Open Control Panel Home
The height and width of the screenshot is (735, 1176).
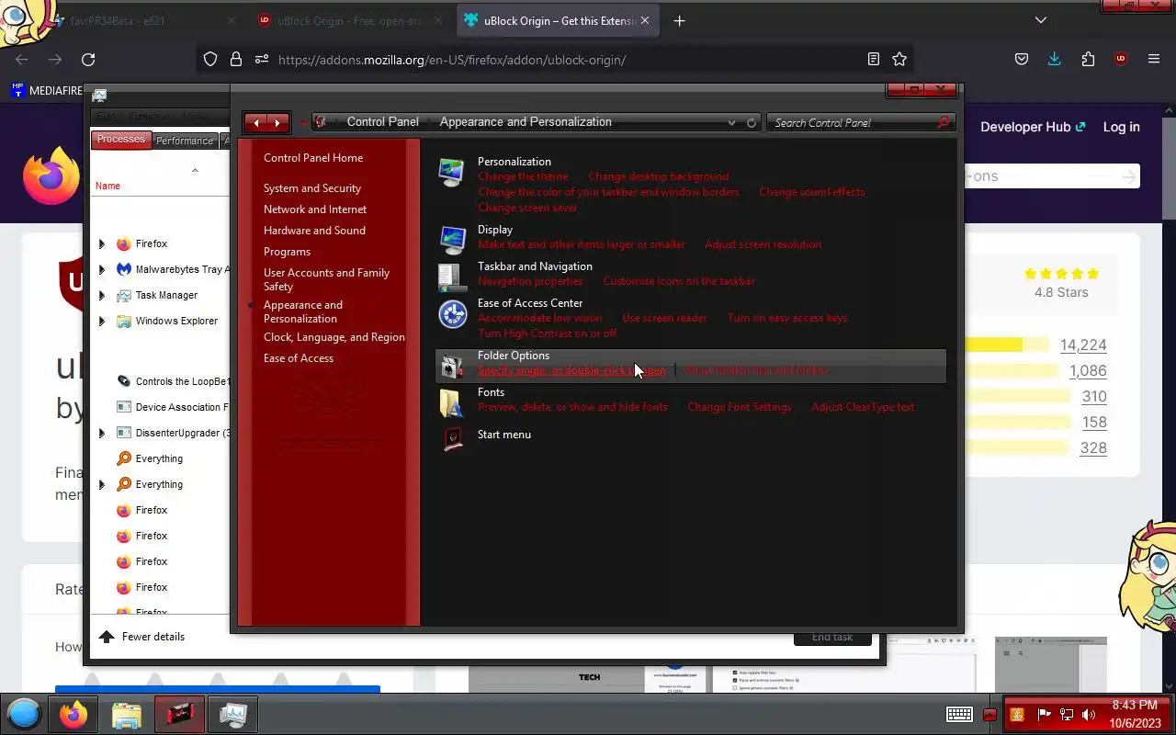click(313, 158)
